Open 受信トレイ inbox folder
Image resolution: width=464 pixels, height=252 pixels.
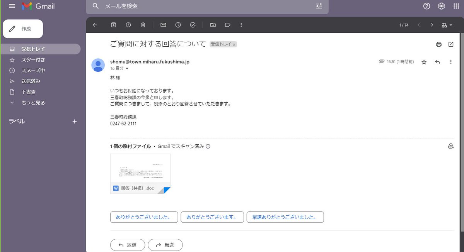tap(40, 49)
